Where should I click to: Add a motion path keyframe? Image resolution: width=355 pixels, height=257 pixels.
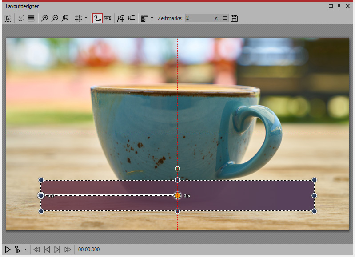120,18
